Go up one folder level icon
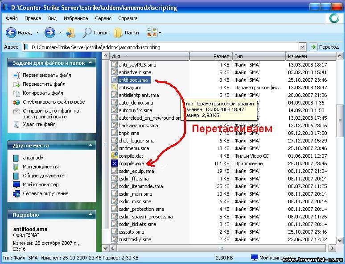345x264 pixels. click(x=70, y=33)
